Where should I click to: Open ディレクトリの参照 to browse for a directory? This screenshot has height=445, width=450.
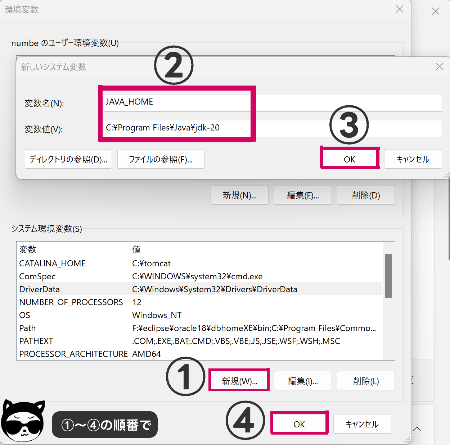point(68,159)
